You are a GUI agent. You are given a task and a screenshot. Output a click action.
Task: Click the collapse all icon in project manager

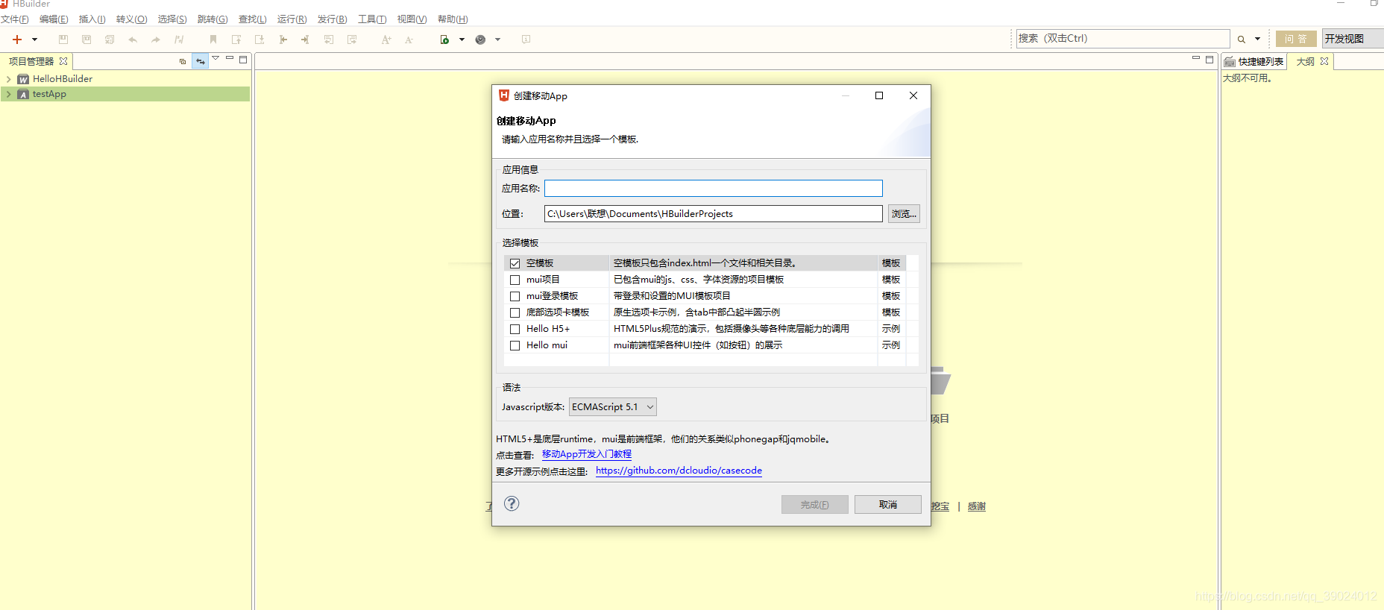click(x=183, y=61)
